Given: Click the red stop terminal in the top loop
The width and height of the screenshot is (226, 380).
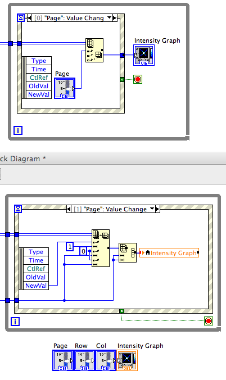Looking at the screenshot, I should [138, 79].
